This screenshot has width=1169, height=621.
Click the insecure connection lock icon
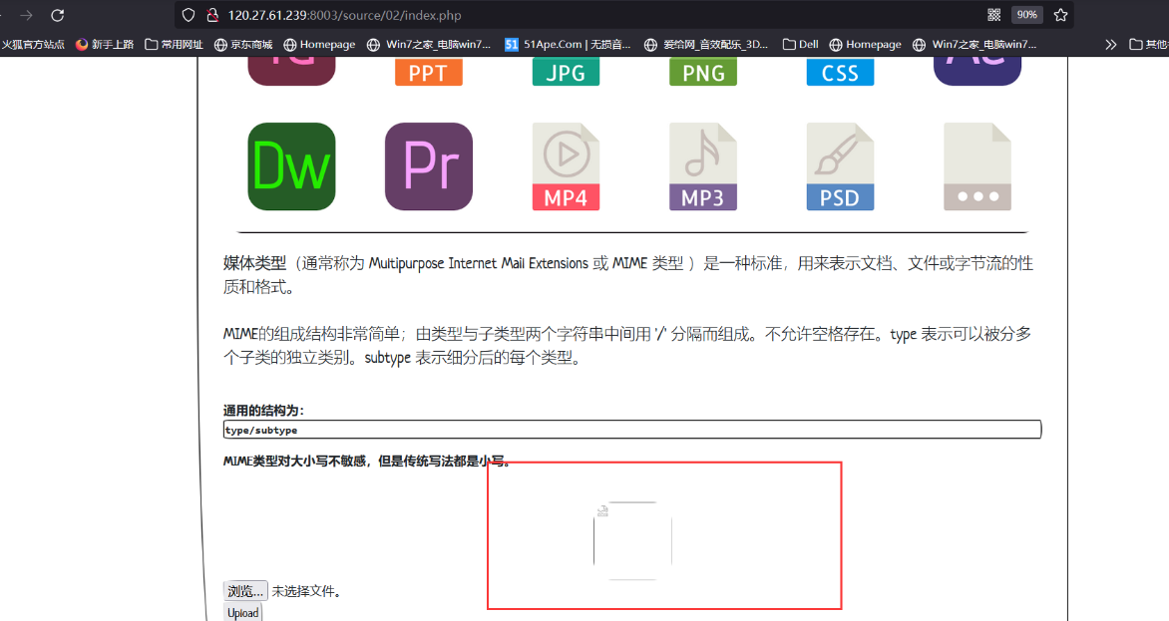pos(212,15)
